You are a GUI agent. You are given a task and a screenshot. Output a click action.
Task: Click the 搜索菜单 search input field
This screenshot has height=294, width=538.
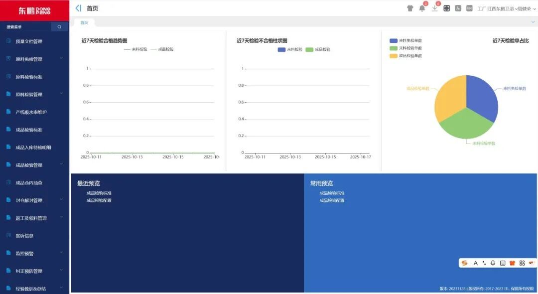pyautogui.click(x=25, y=27)
